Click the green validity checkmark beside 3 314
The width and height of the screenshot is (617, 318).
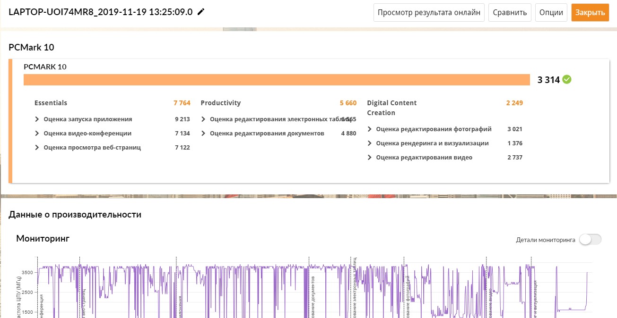pyautogui.click(x=567, y=80)
